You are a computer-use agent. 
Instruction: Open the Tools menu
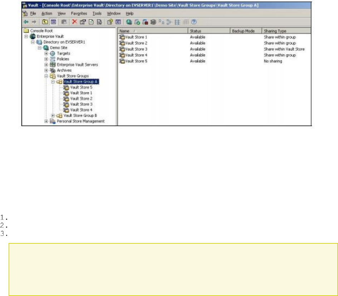click(x=97, y=13)
